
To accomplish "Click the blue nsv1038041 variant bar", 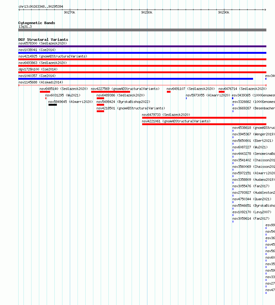I will point(142,53).
